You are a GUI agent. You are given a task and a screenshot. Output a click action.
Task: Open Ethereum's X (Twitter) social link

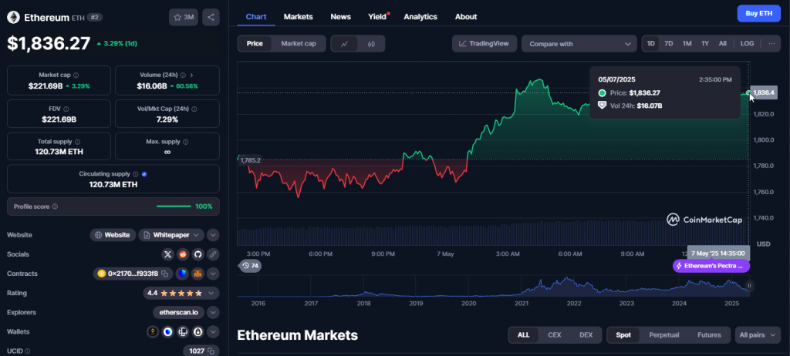coord(167,254)
